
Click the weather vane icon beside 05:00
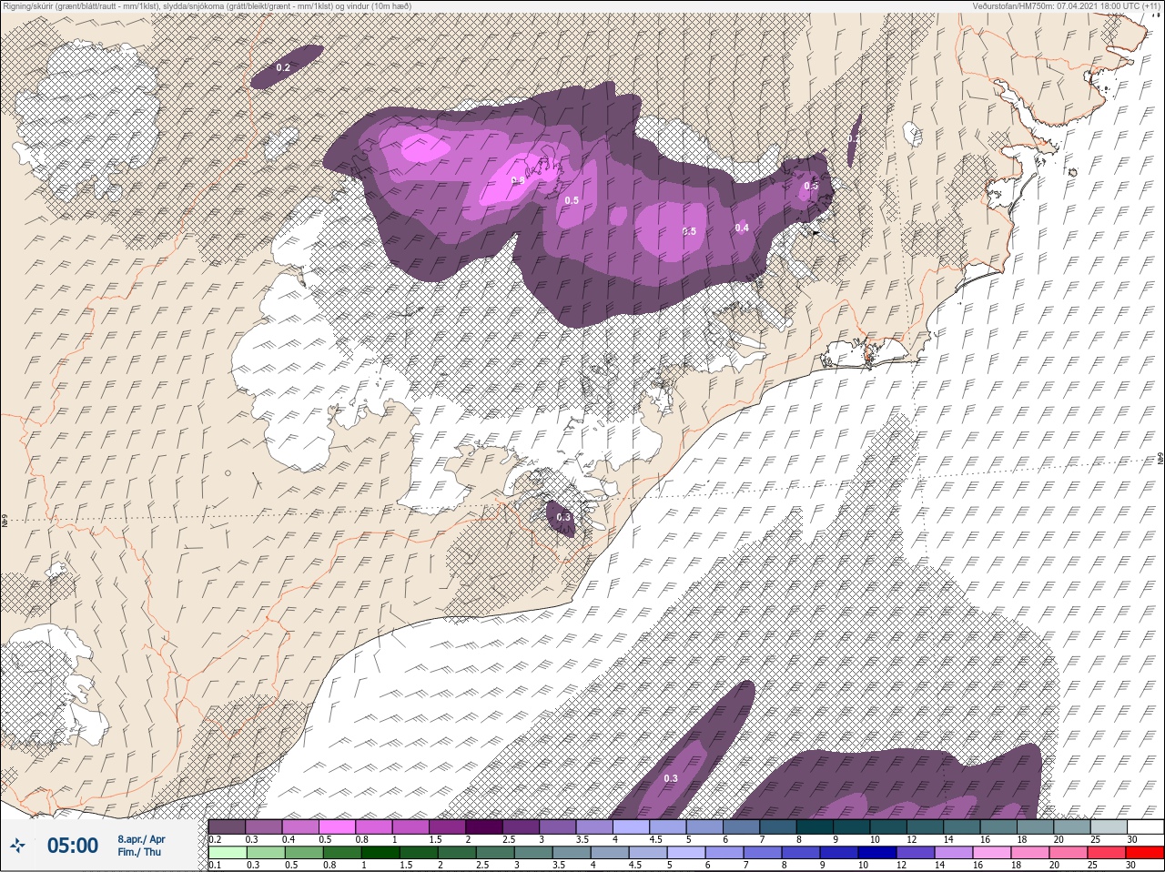(18, 846)
